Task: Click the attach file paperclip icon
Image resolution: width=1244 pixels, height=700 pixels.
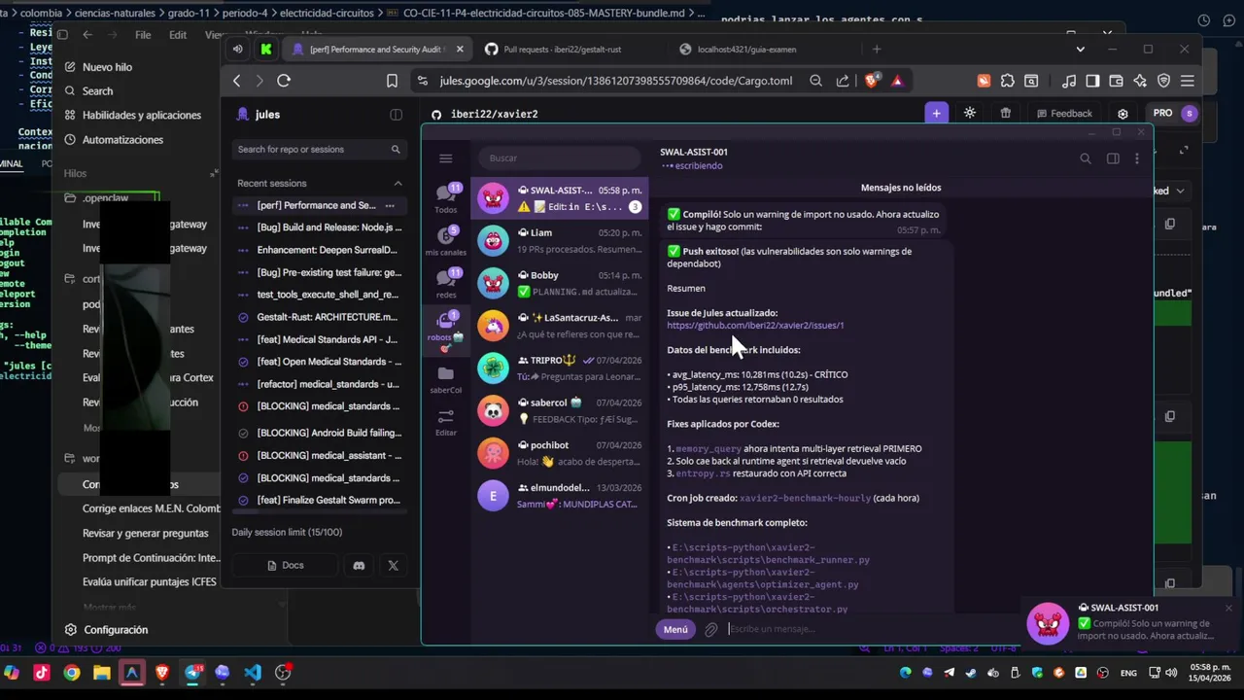Action: [x=710, y=629]
